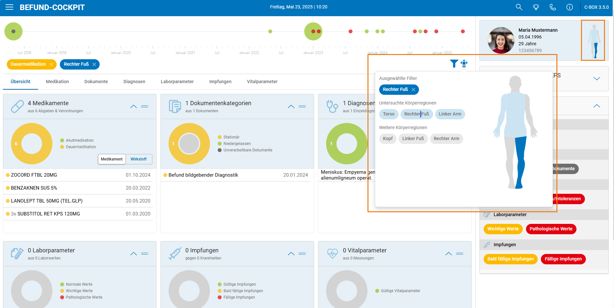The height and width of the screenshot is (308, 614).
Task: Click the Pathologische Werte button
Action: coord(551,229)
